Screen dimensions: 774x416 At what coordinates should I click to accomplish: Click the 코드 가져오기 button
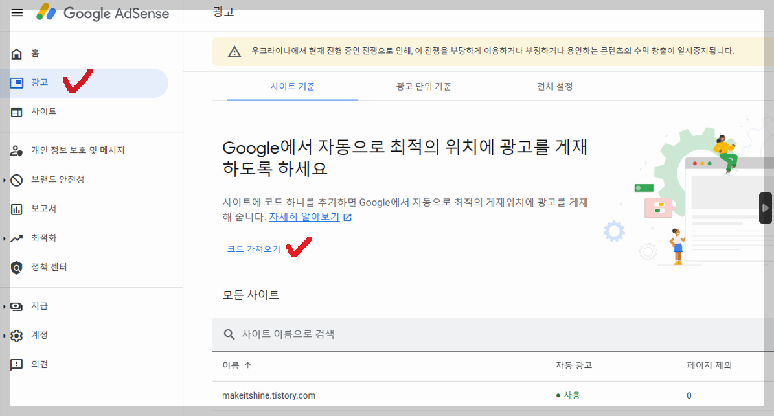point(254,249)
